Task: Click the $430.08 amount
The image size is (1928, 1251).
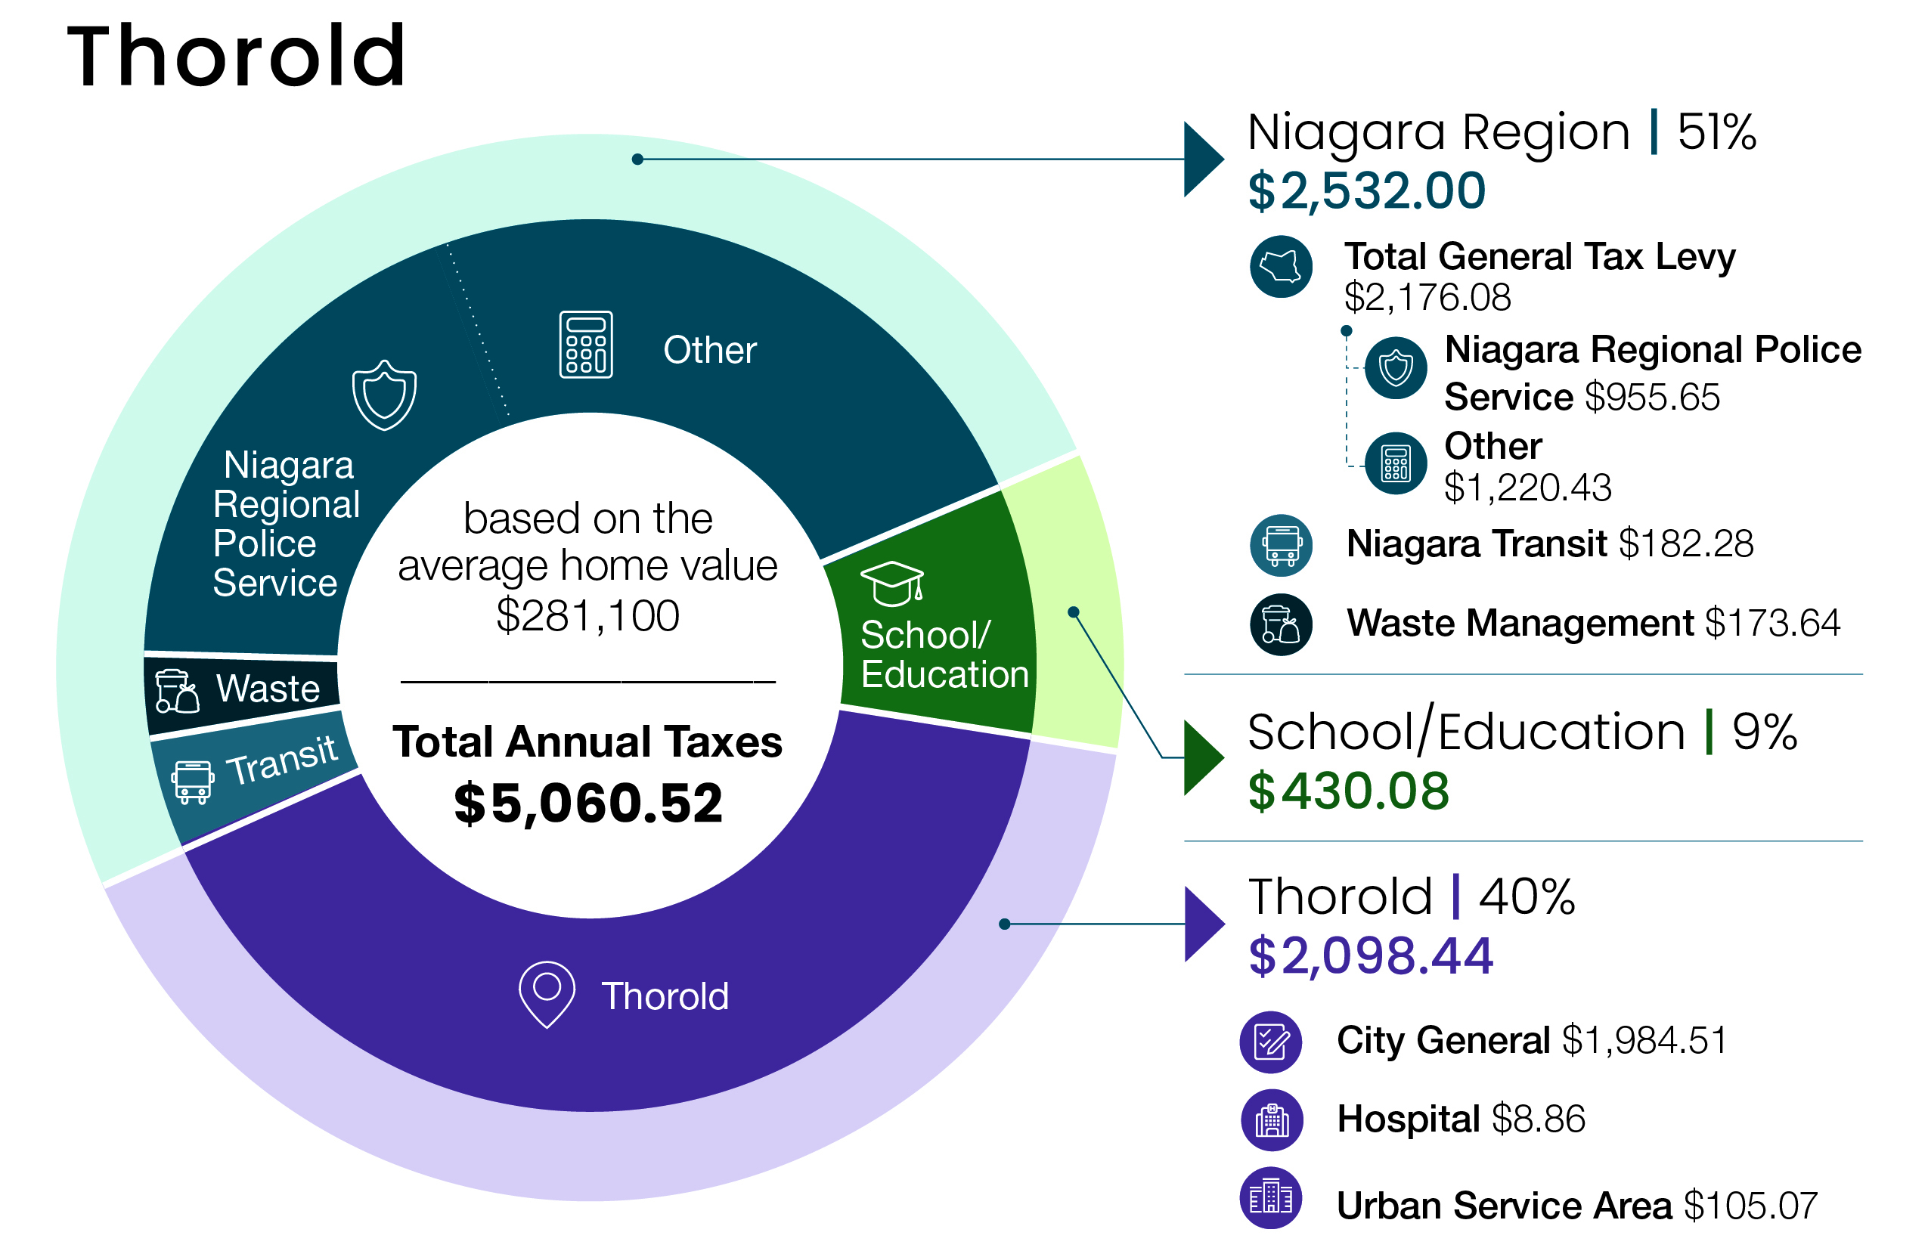Action: 1349,791
